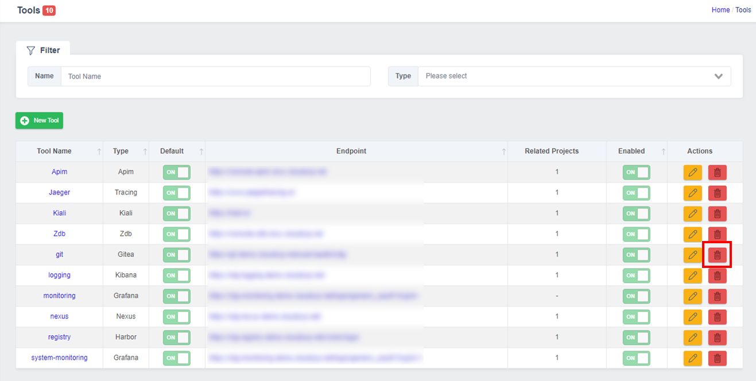
Task: Sort by Endpoint column arrow
Action: point(504,151)
